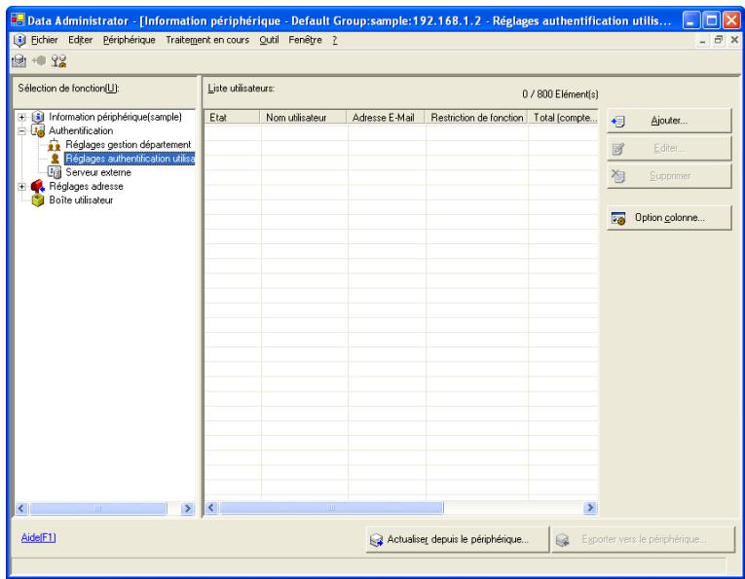745x579 pixels.
Task: Click the Option colonne button icon
Action: coord(618,218)
